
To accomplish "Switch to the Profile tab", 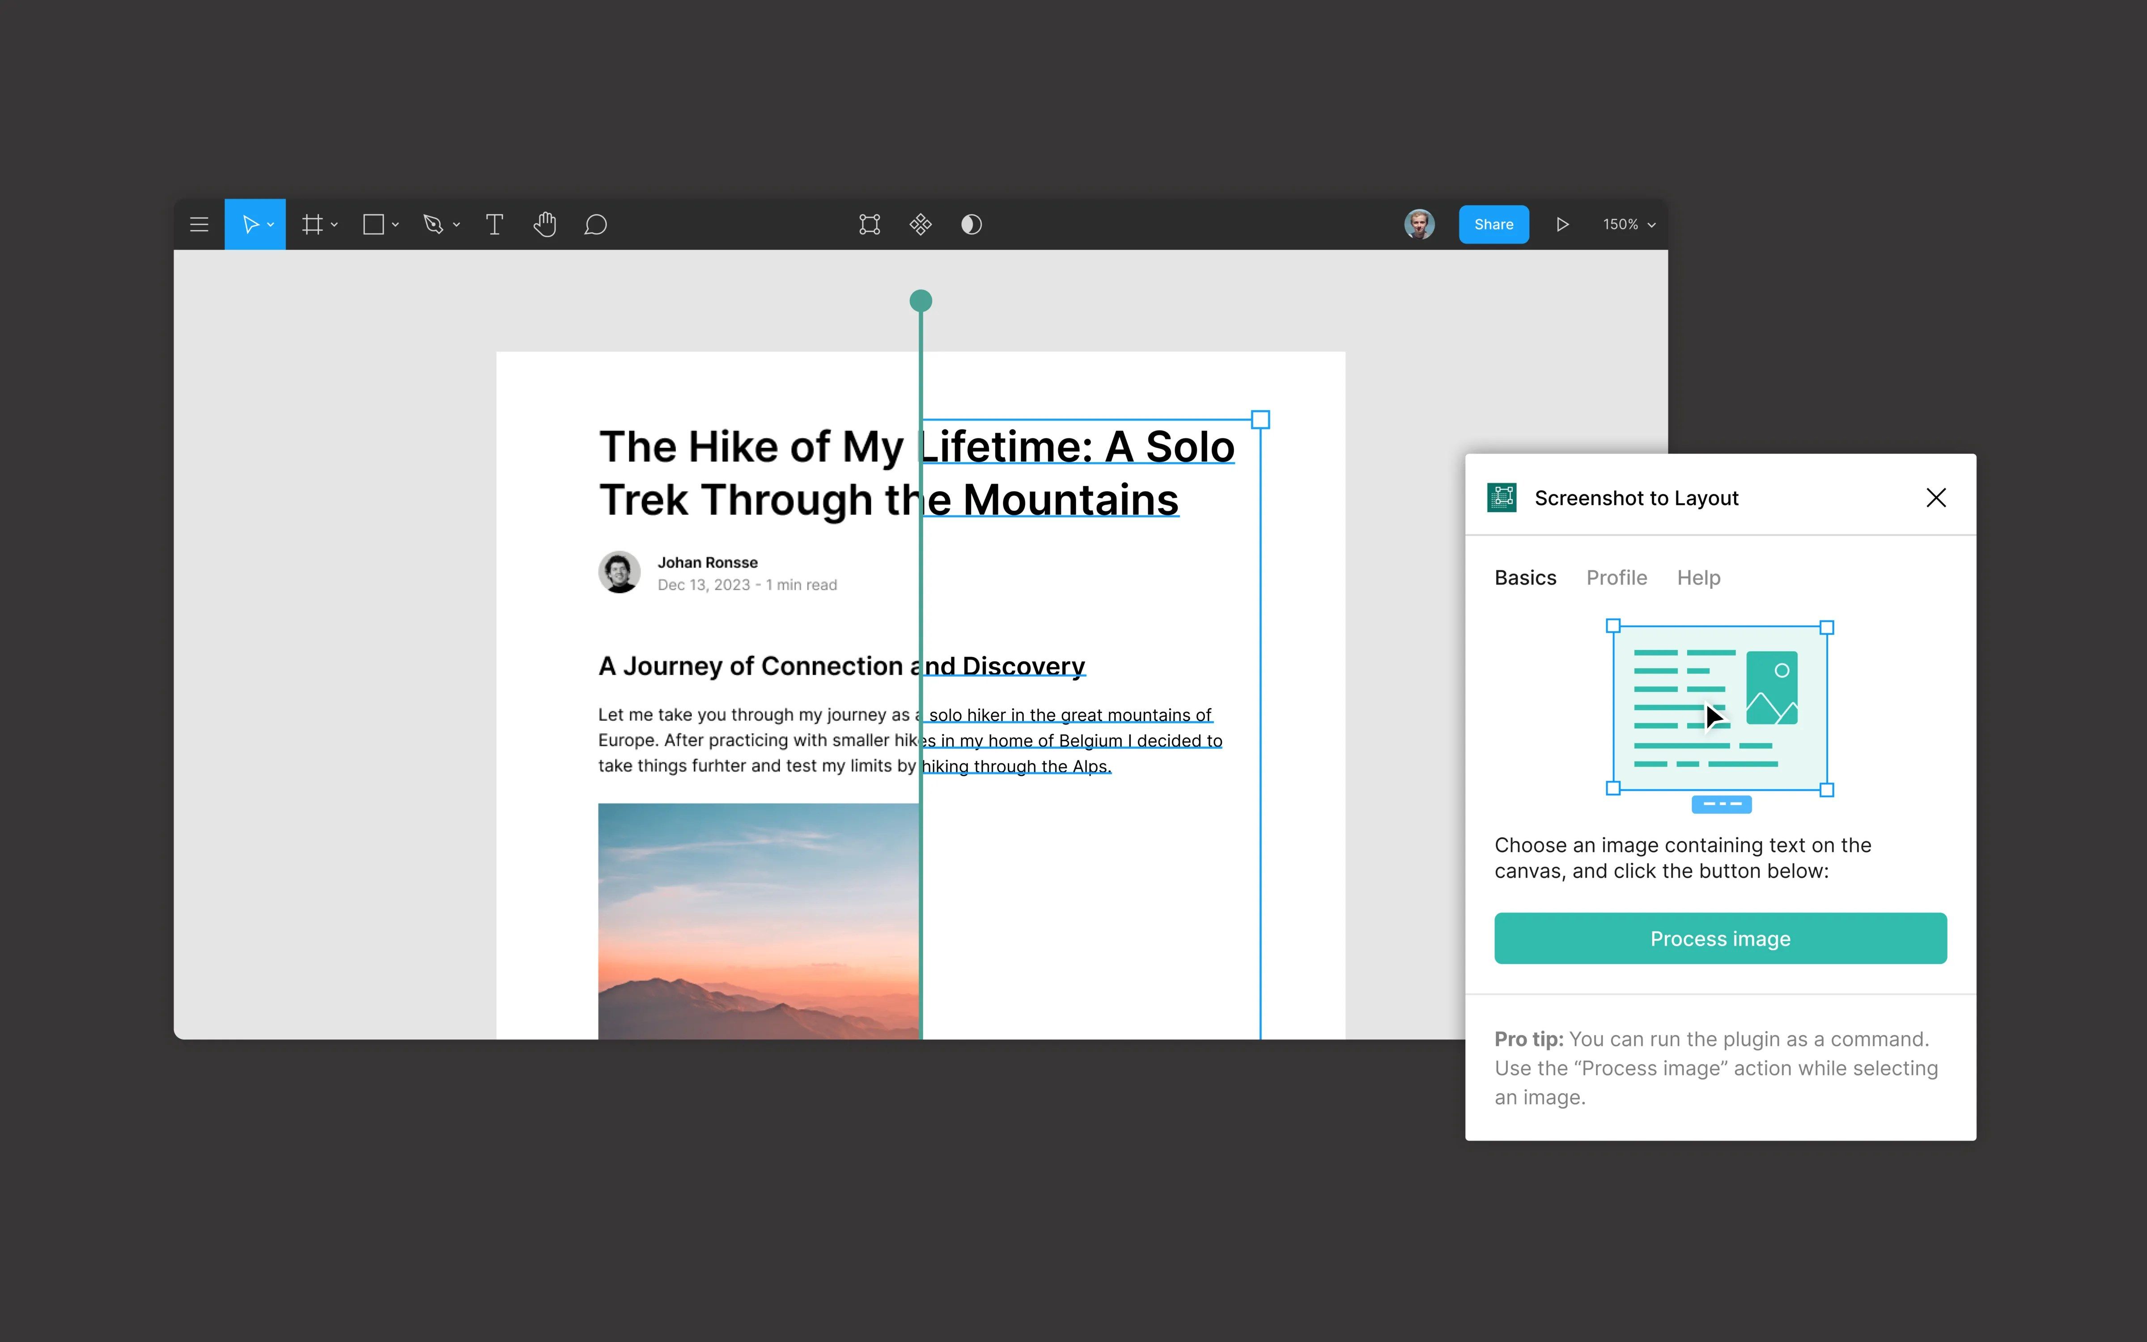I will point(1617,578).
